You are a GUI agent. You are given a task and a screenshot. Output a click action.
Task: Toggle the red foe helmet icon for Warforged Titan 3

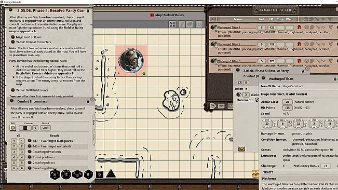tap(299, 61)
